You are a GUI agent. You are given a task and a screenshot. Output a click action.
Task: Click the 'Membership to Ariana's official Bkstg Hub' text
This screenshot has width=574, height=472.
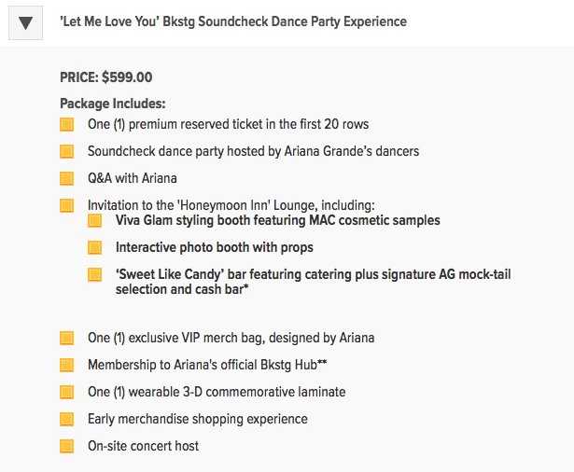pyautogui.click(x=207, y=365)
